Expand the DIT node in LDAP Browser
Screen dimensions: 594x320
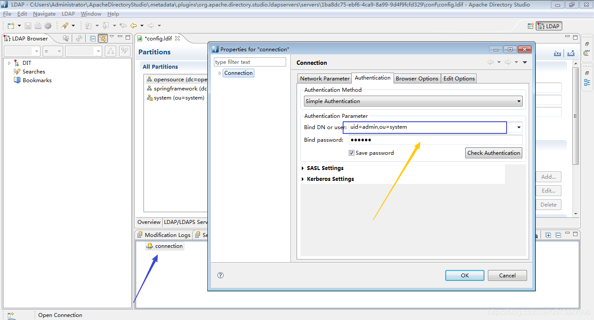click(x=9, y=63)
